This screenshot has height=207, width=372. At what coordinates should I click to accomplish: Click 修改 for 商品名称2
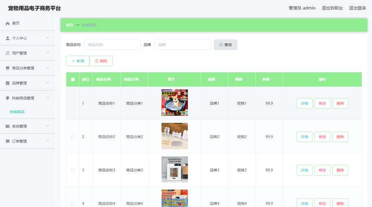[323, 137]
